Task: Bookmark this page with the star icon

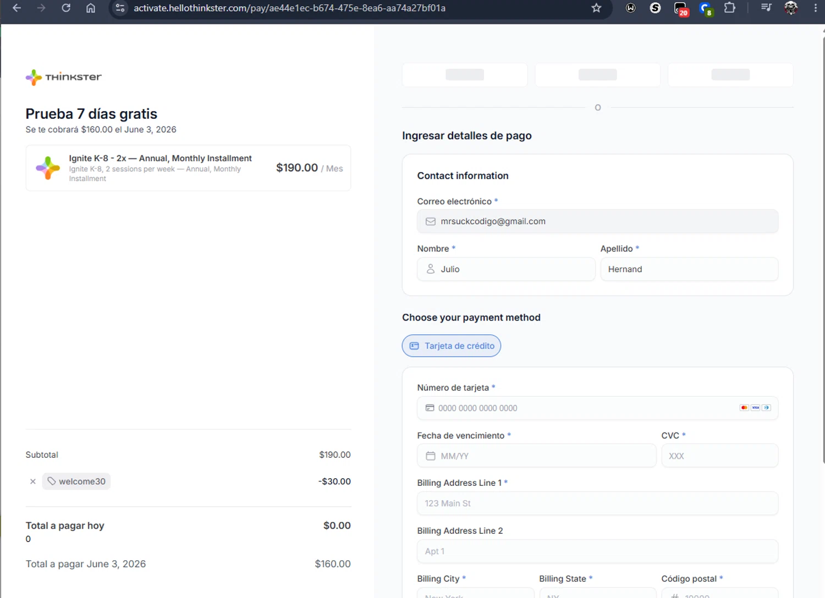Action: pos(596,8)
